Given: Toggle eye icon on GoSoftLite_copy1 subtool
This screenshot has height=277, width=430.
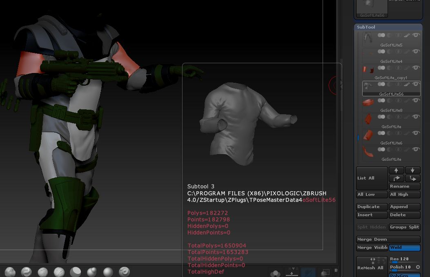Looking at the screenshot, I should [416, 68].
